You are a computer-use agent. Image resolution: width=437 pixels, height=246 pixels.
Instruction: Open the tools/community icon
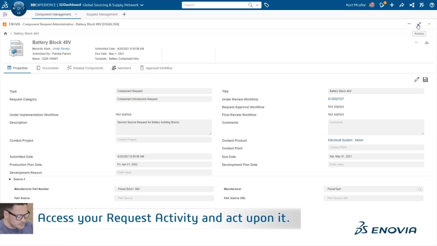[422, 5]
